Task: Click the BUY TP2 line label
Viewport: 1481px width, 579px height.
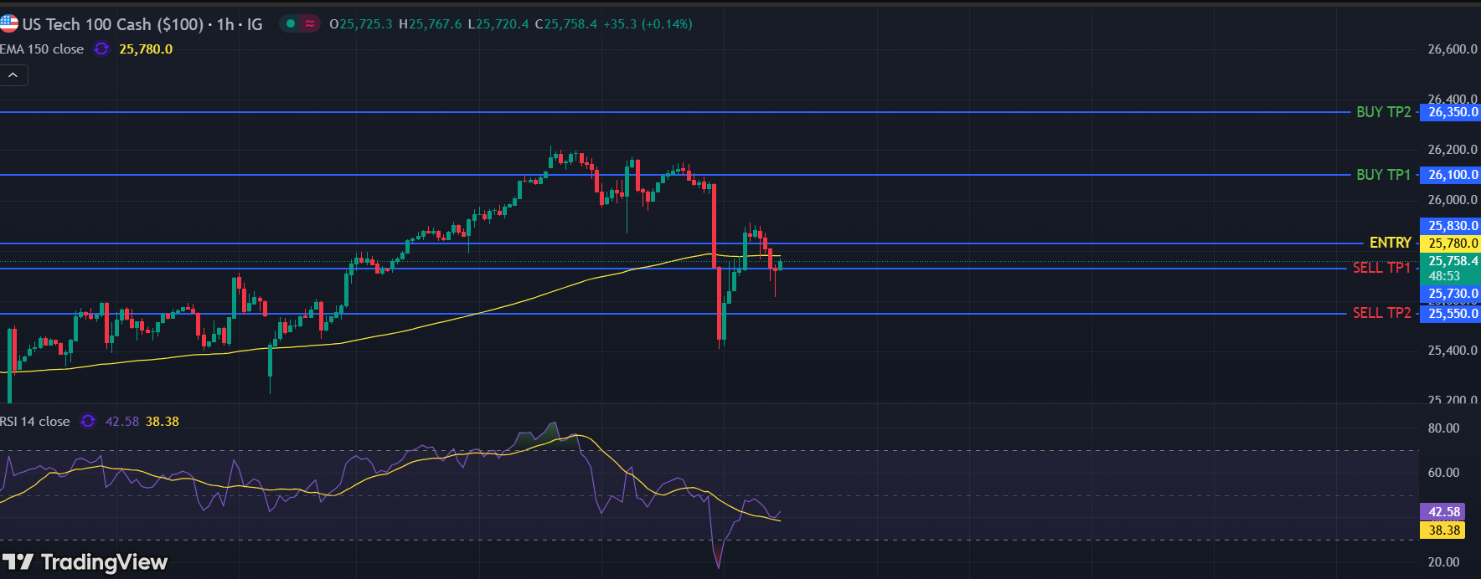Action: [1383, 112]
